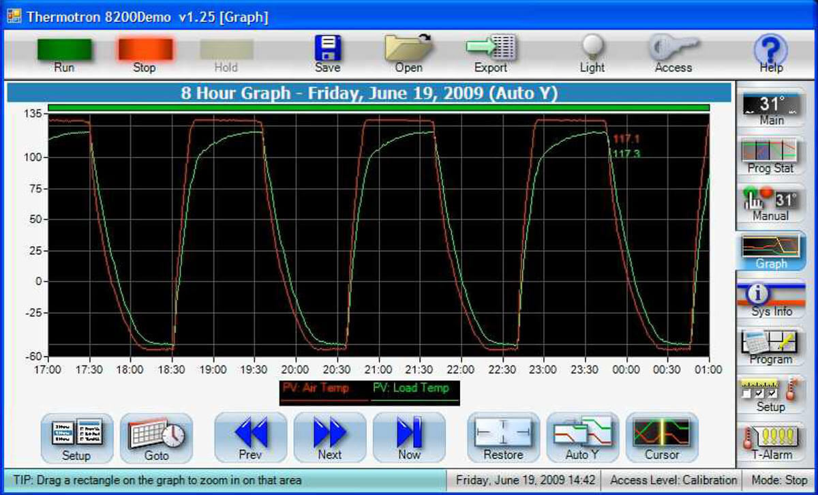Click 8 Hour Graph title header

point(369,93)
